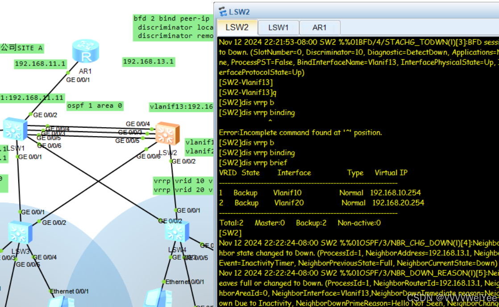The width and height of the screenshot is (499, 307).
Task: Click the 'Ethernet 0/0/1' label under LSW4
Action: (x=185, y=282)
